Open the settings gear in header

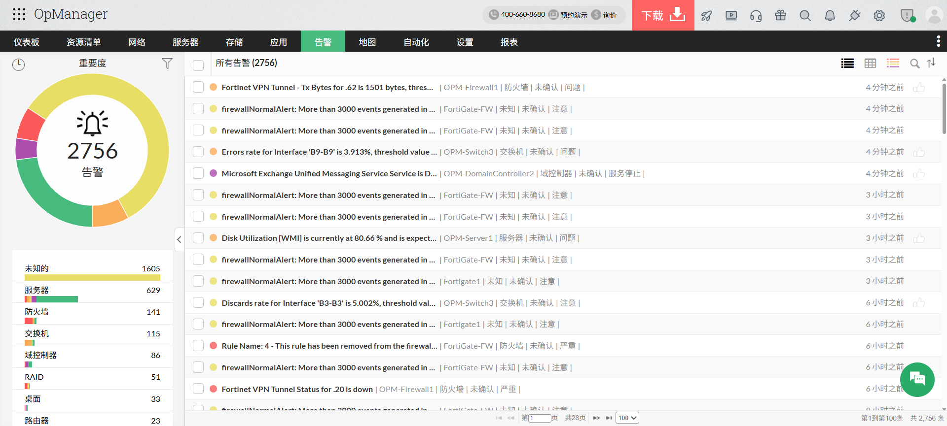click(x=879, y=16)
